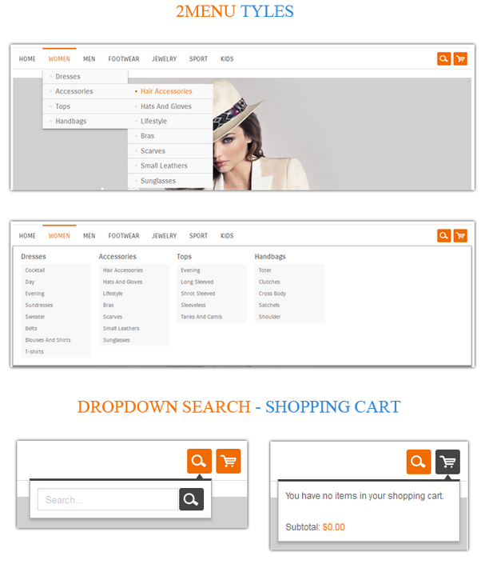501x564 pixels.
Task: Click the search icon in the mega menu bar
Action: pos(443,235)
